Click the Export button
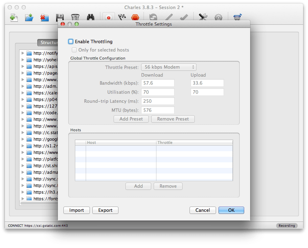This screenshot has width=308, height=248. click(x=105, y=210)
